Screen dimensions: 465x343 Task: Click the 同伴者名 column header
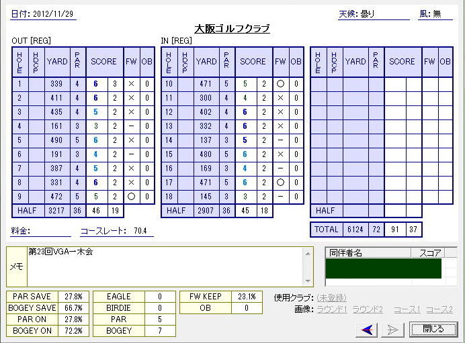pos(368,252)
